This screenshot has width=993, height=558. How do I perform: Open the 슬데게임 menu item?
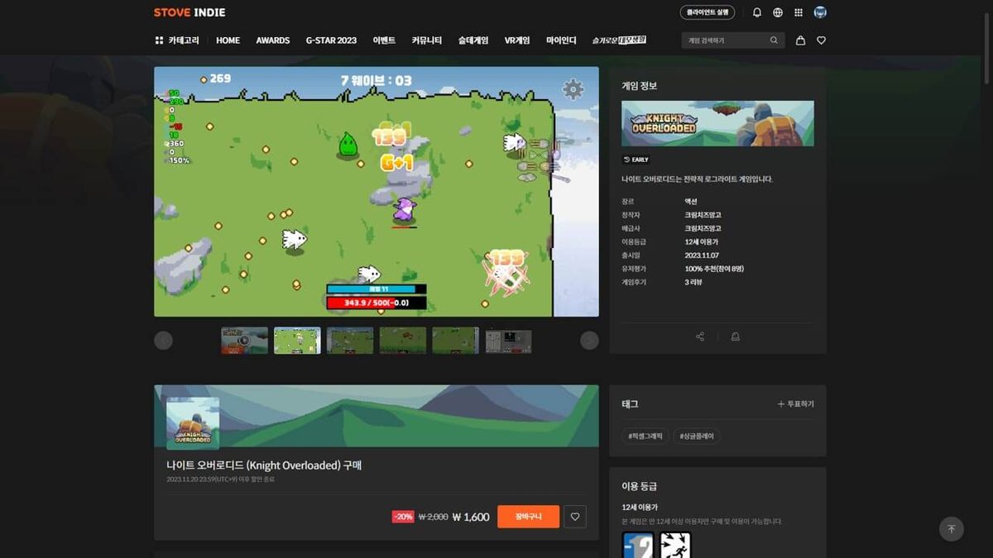[x=473, y=41]
